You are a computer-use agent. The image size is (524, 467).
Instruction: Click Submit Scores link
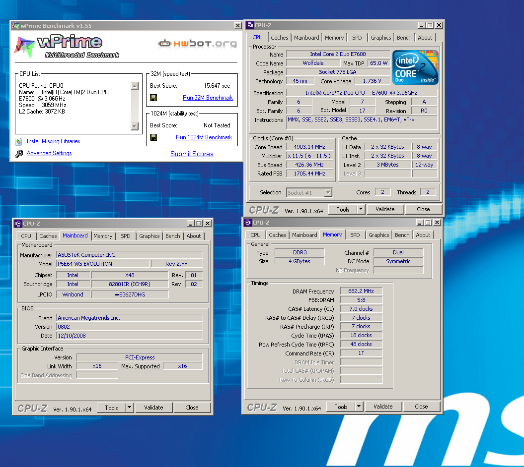click(x=192, y=154)
